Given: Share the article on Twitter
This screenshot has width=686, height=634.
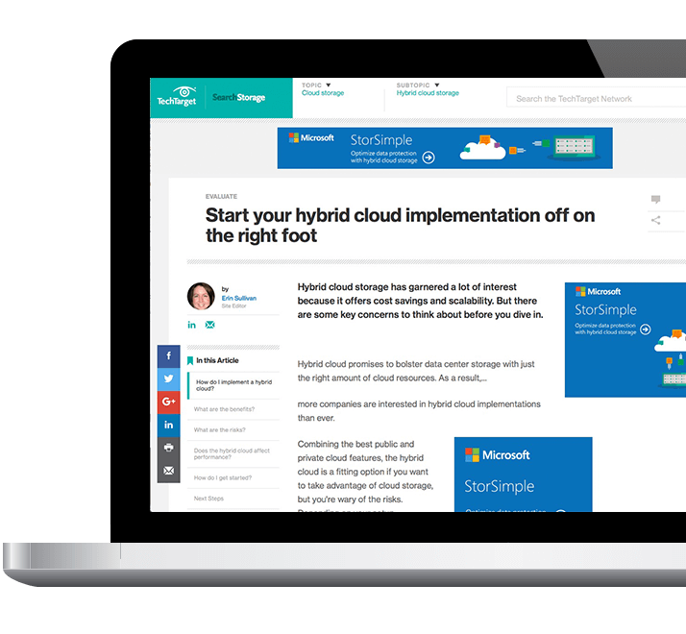Looking at the screenshot, I should click(x=168, y=378).
